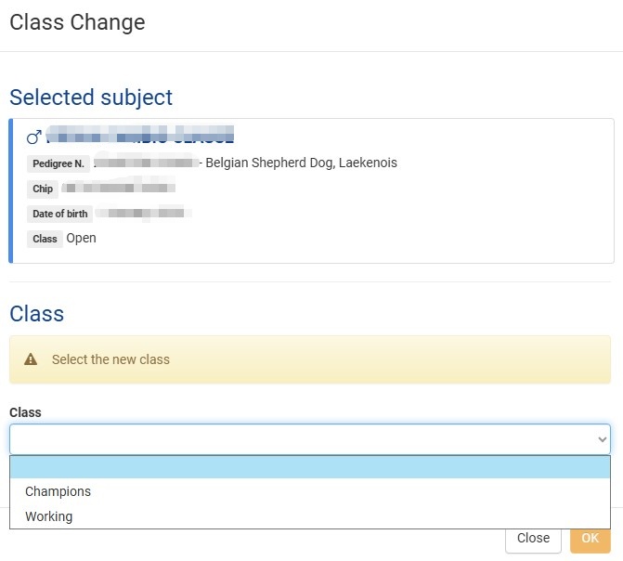Click the Pedigree N. label badge
This screenshot has width=623, height=561.
click(58, 163)
